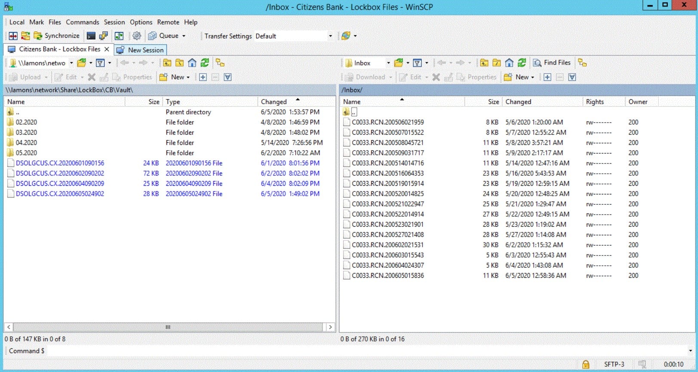The width and height of the screenshot is (698, 372).
Task: Open the Session menu
Action: (x=114, y=22)
